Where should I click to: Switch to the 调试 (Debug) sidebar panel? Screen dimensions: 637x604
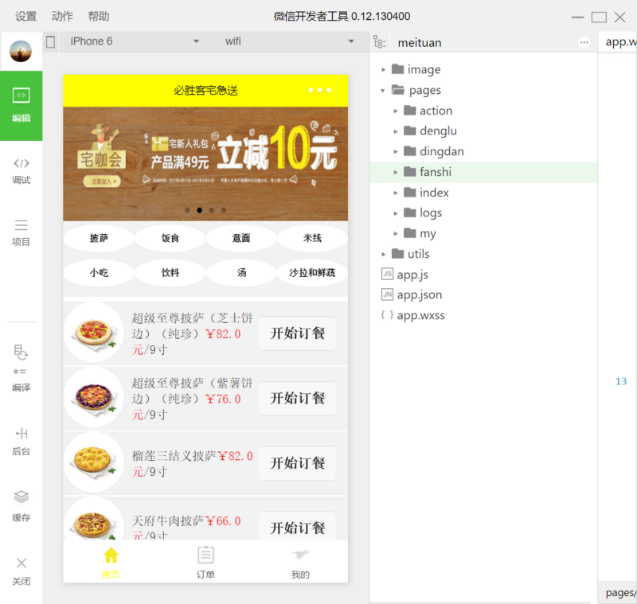point(21,171)
